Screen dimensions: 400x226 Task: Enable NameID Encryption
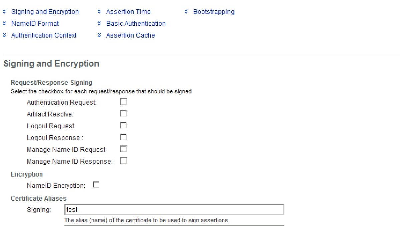[x=96, y=185]
